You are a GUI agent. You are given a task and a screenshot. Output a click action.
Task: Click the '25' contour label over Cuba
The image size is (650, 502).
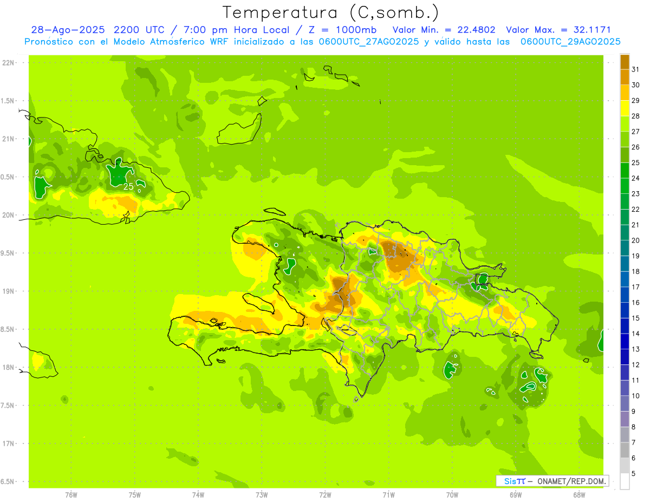(x=128, y=186)
